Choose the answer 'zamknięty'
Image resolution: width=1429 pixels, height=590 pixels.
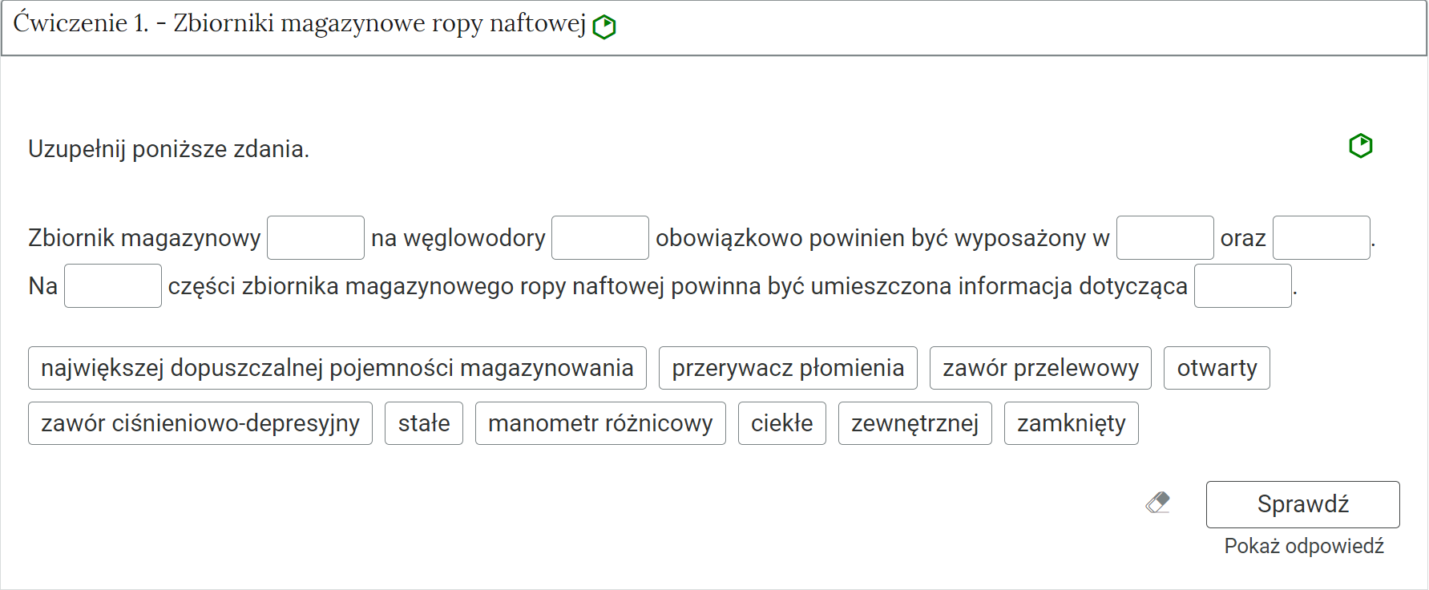(x=1071, y=422)
